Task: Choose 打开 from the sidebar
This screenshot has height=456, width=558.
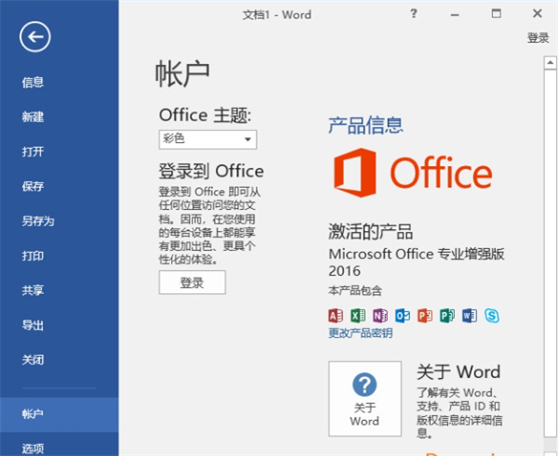Action: 33,151
